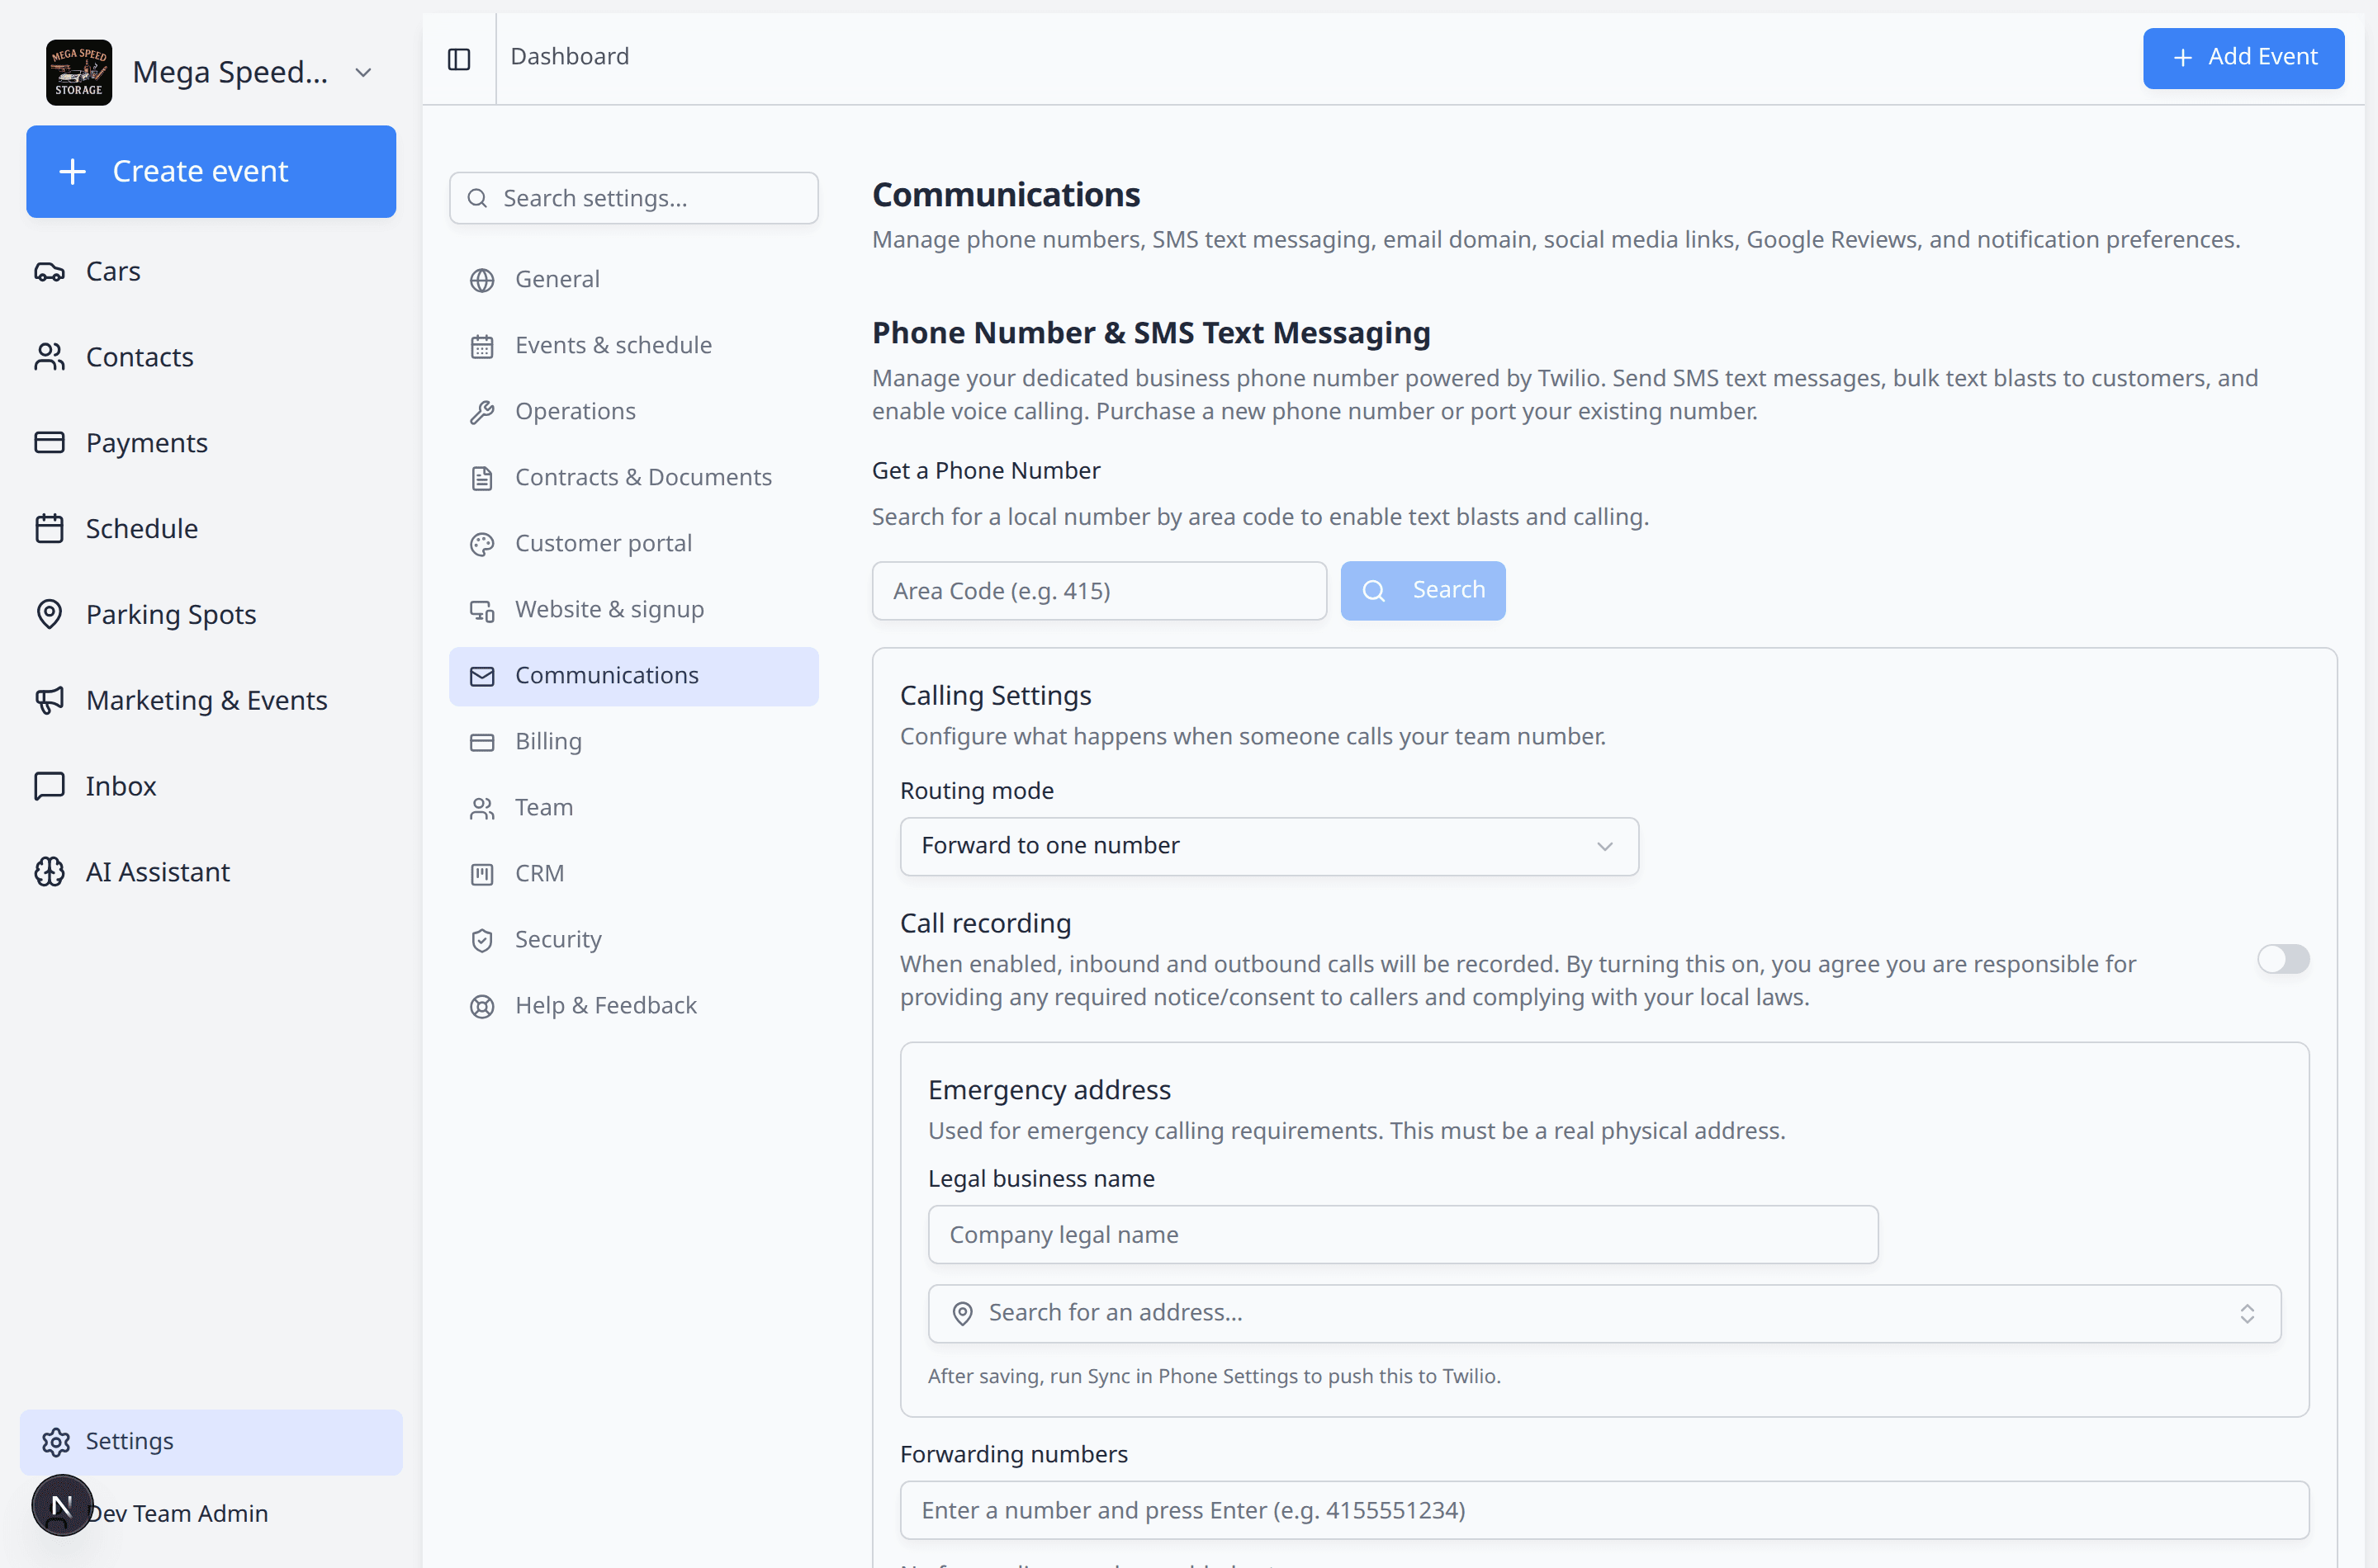The image size is (2378, 1568).
Task: Click the General globe icon
Action: tap(482, 280)
